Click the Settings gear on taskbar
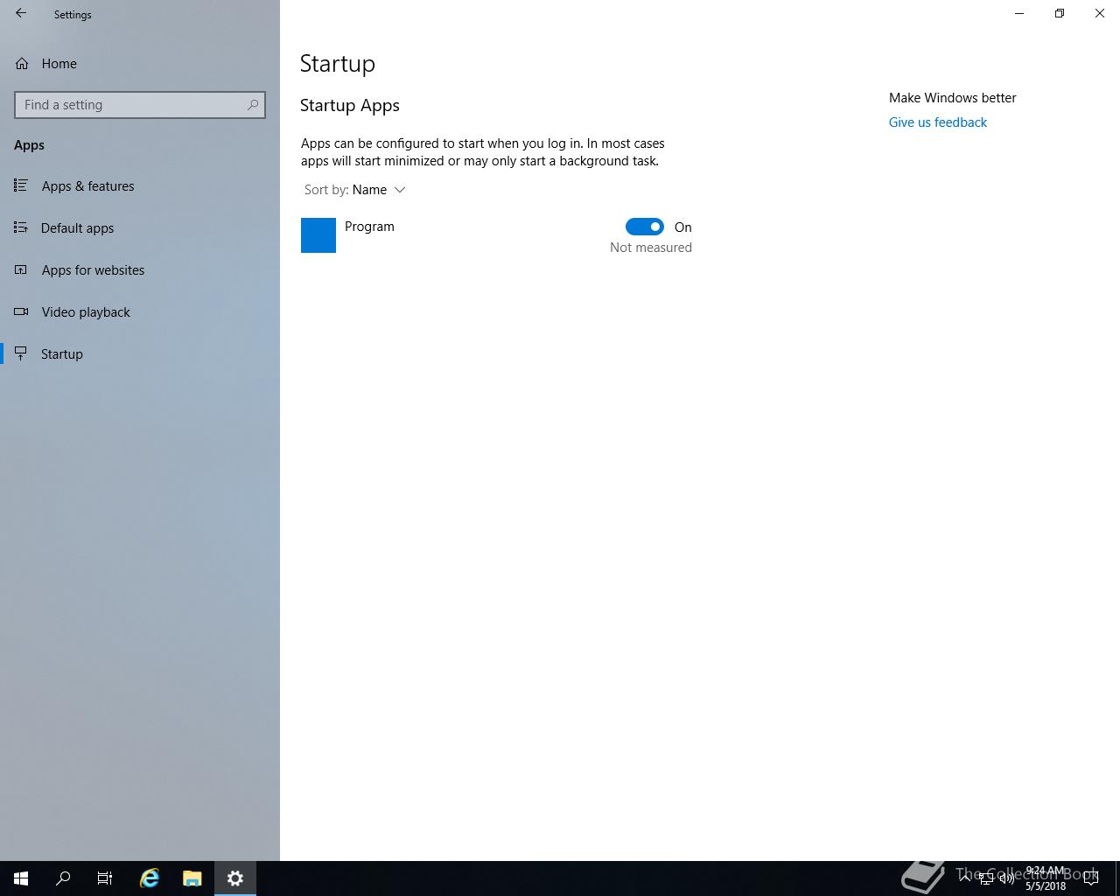The height and width of the screenshot is (896, 1120). coord(235,878)
